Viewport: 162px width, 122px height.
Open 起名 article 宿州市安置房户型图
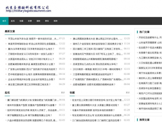(32, 105)
